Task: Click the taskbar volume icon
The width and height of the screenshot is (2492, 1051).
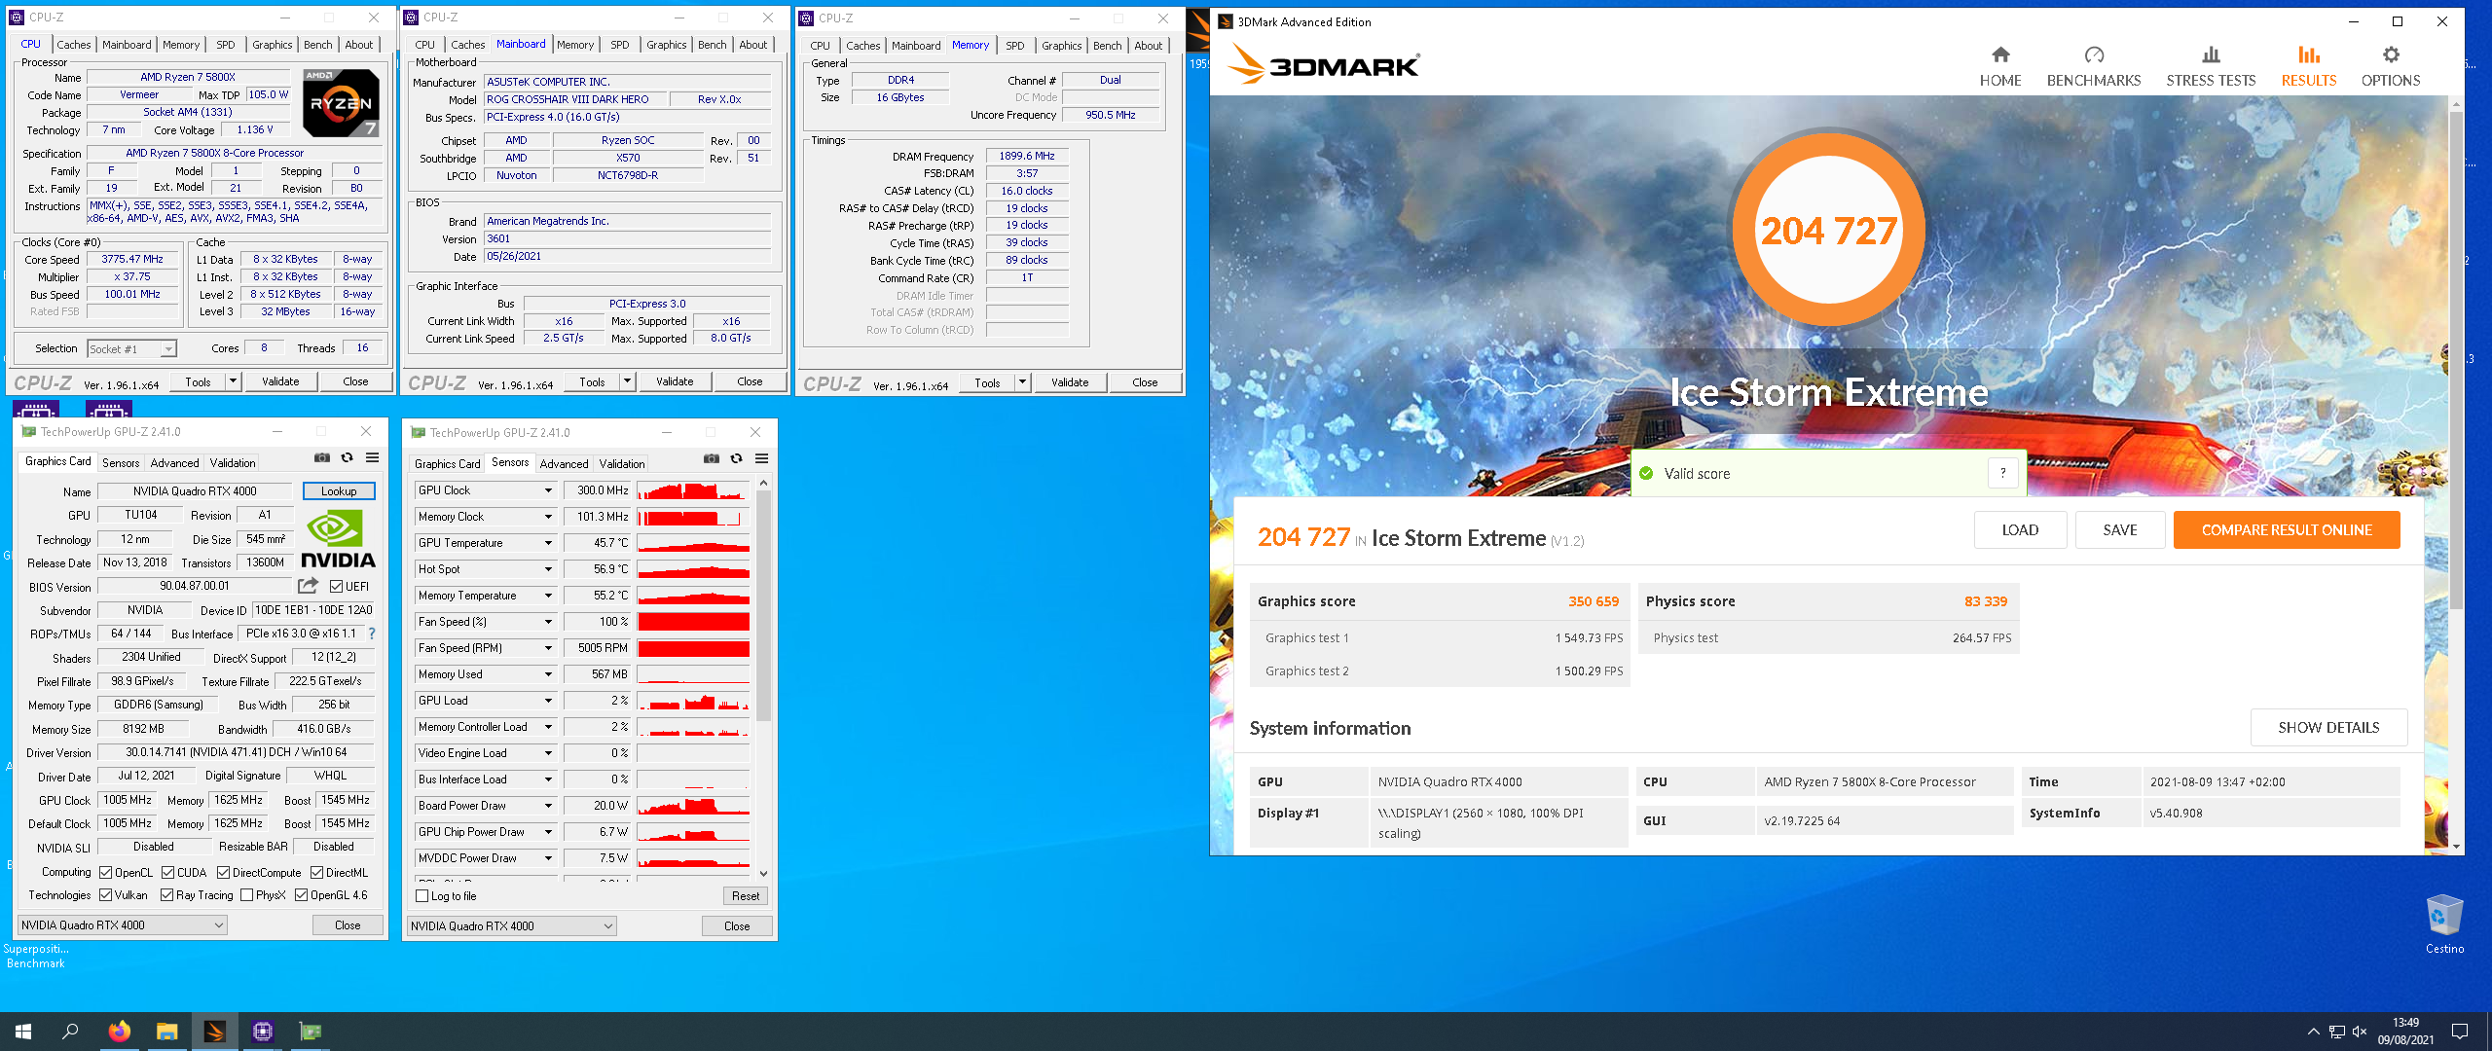Action: click(2360, 1032)
